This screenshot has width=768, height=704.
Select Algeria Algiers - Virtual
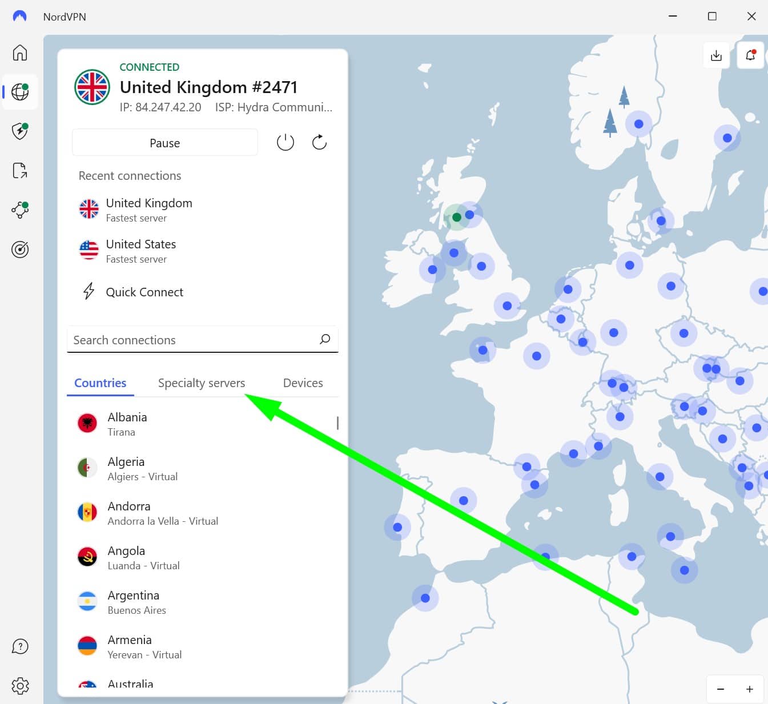pyautogui.click(x=203, y=468)
